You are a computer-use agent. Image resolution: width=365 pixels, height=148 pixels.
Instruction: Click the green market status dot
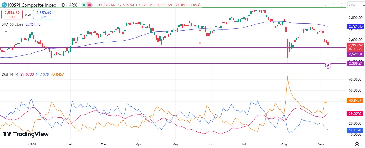[x=84, y=5]
